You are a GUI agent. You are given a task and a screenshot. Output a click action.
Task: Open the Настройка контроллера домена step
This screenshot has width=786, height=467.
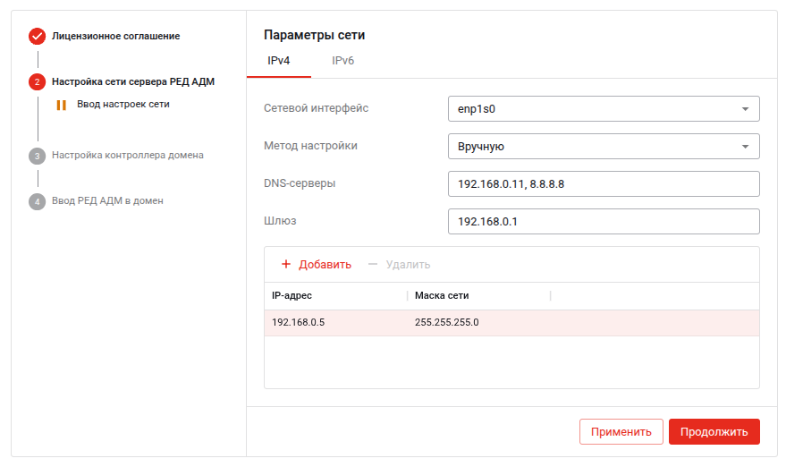coord(128,156)
